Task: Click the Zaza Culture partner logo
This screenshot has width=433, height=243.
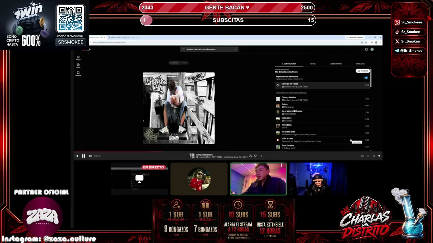Action: point(42,217)
